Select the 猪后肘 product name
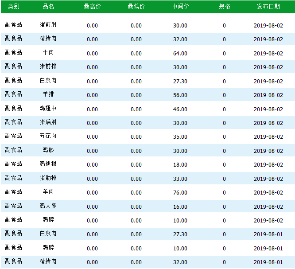Screen dimensions: 295x269 tap(48, 122)
